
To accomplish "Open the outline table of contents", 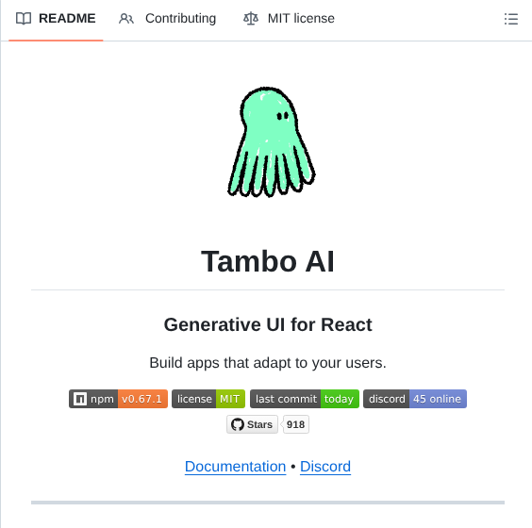I will click(511, 19).
